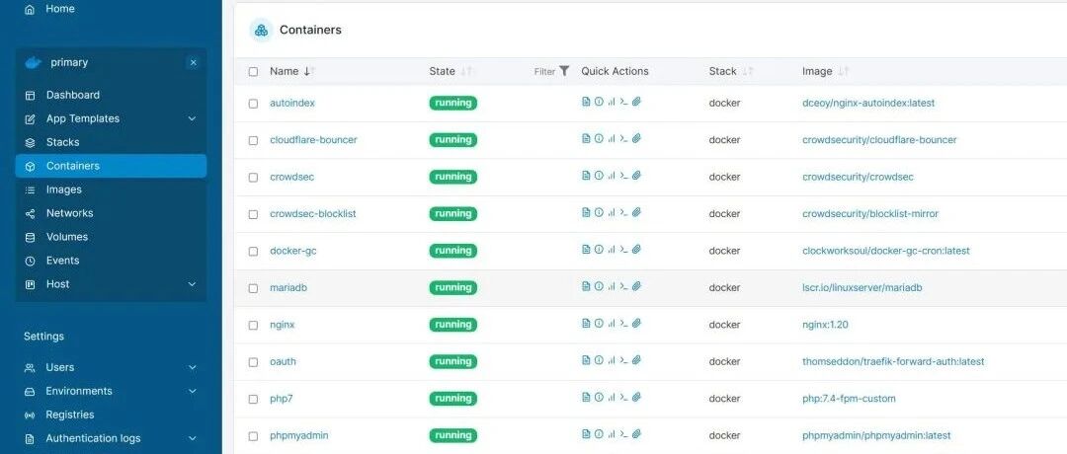Sort containers by the Stack column arrows
This screenshot has width=1067, height=454.
(748, 71)
